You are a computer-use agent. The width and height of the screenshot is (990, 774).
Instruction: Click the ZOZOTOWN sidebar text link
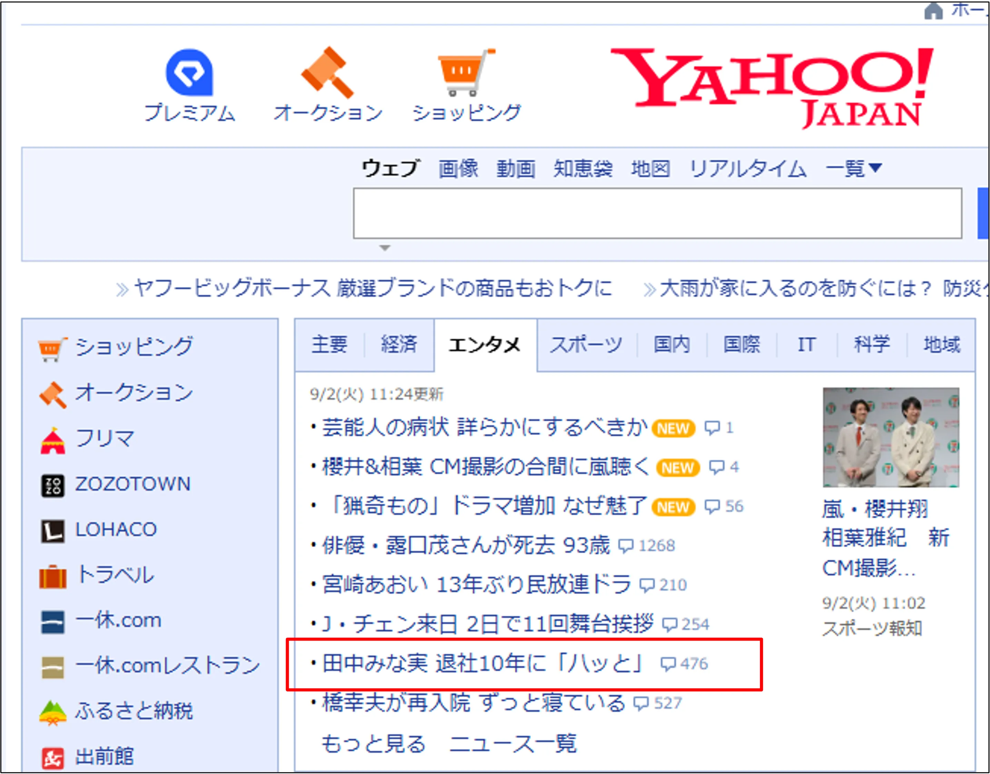(133, 484)
